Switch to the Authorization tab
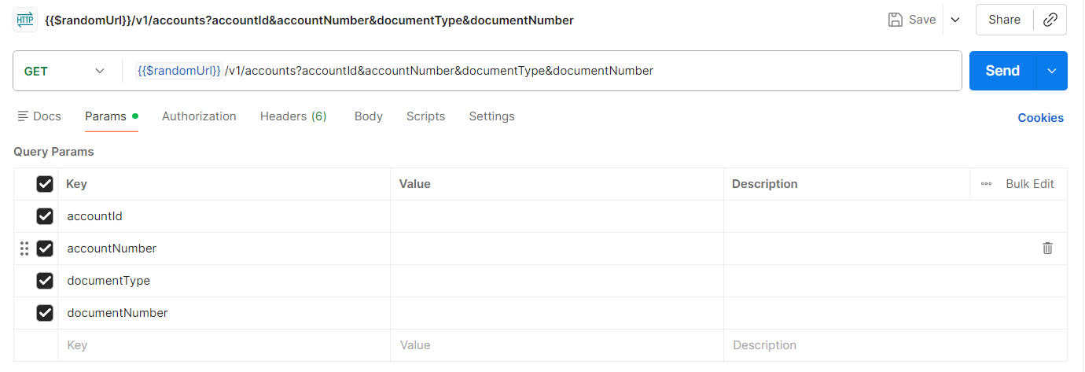 click(199, 116)
